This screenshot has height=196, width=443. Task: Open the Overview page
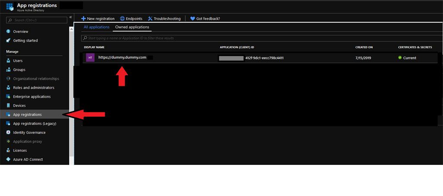[21, 32]
